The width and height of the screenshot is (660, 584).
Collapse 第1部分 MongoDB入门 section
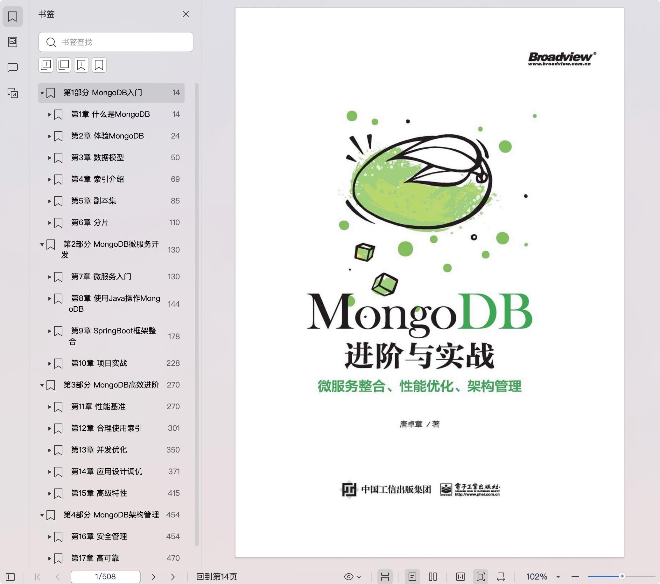pos(42,93)
